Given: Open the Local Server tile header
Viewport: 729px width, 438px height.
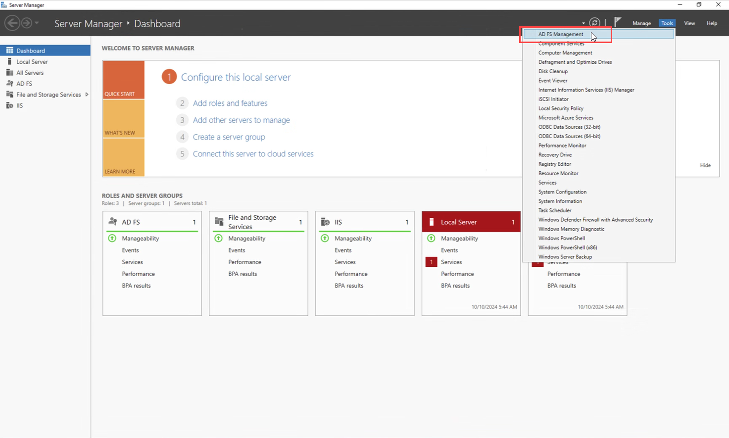Looking at the screenshot, I should pos(471,222).
